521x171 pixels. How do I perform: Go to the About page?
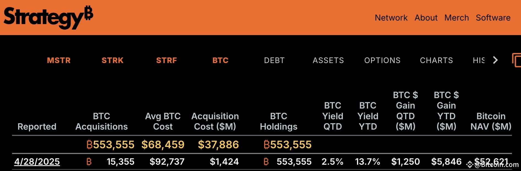click(426, 18)
